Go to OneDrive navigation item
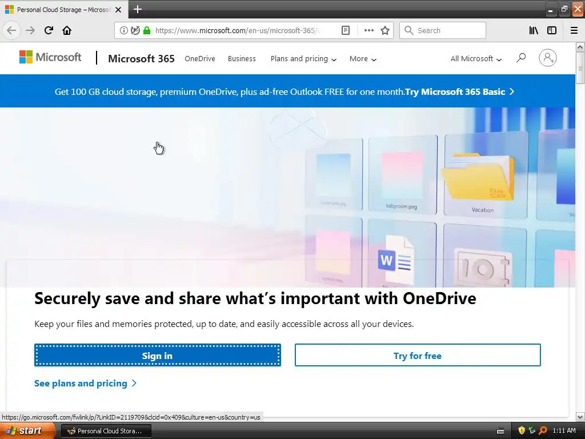 (200, 59)
